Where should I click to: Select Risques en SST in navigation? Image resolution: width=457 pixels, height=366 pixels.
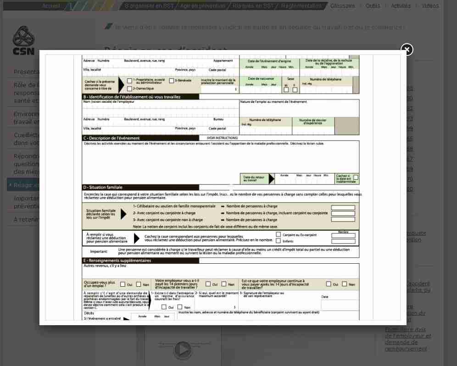[252, 6]
